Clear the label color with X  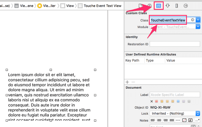point(152,101)
